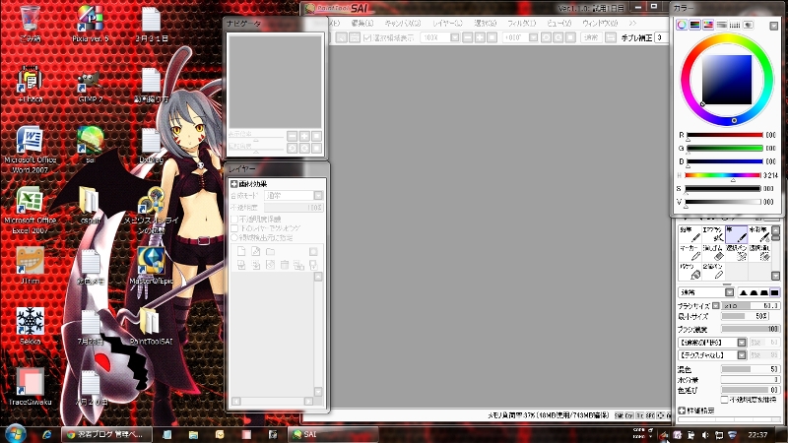Show the RGB slider panel
The width and height of the screenshot is (788, 443).
click(x=694, y=25)
